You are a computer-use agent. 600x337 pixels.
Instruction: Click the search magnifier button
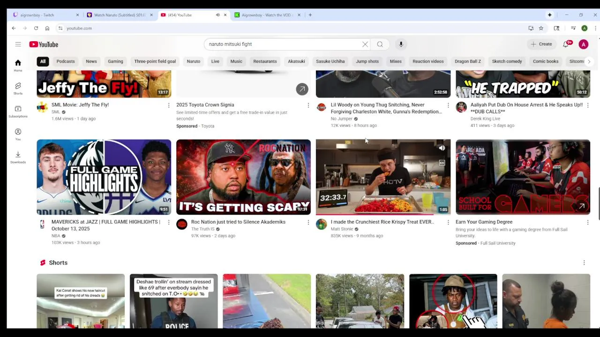(x=380, y=44)
